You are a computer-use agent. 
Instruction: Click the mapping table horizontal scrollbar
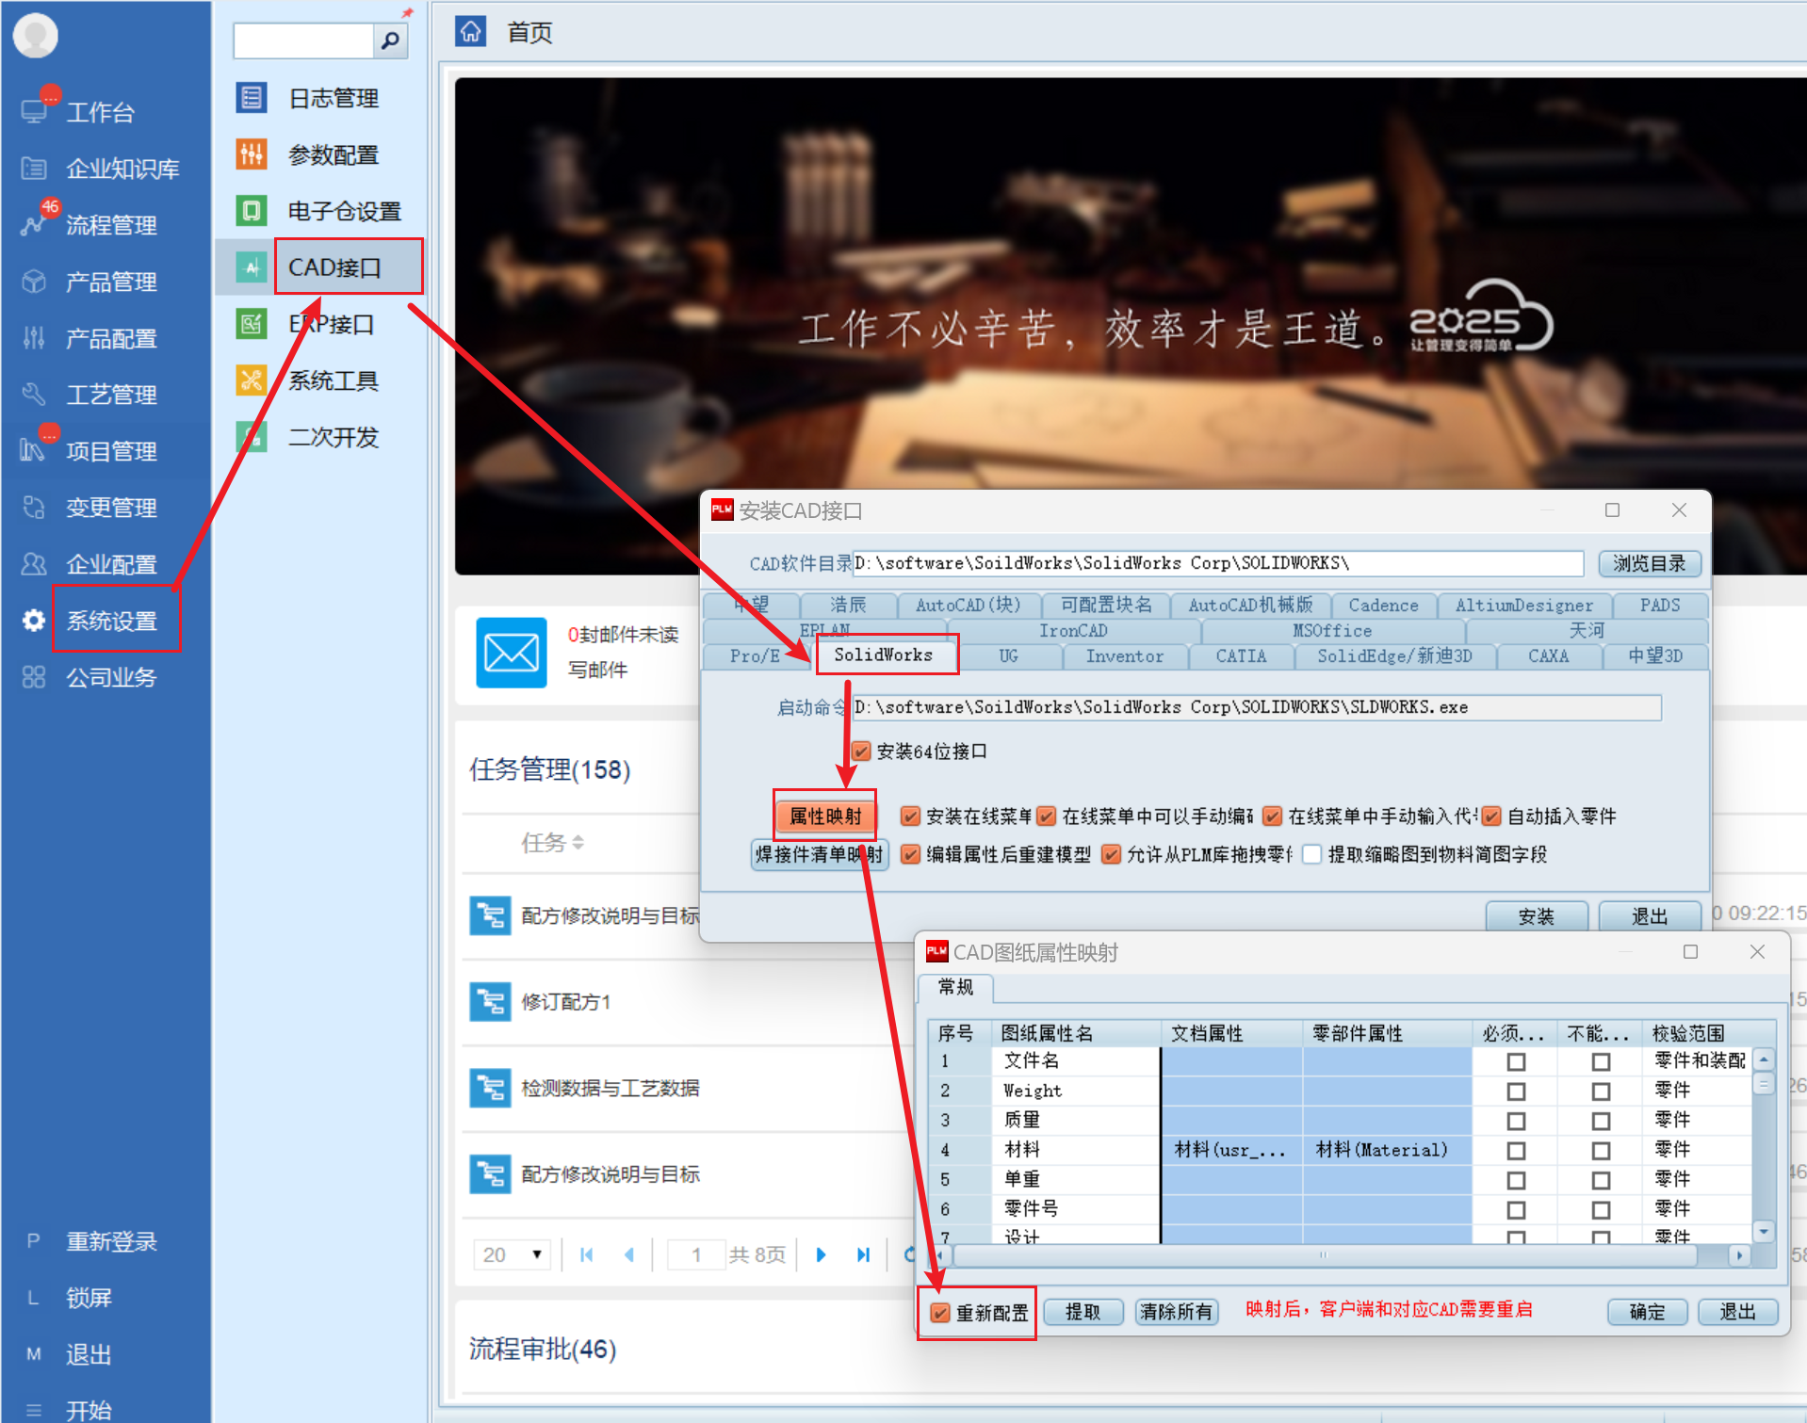point(1325,1255)
